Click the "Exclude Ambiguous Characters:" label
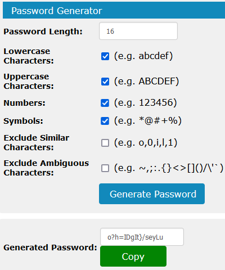 [46, 168]
